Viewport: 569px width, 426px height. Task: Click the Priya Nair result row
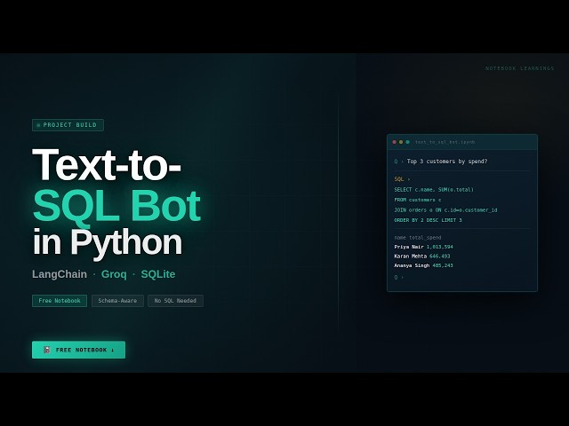click(x=423, y=247)
